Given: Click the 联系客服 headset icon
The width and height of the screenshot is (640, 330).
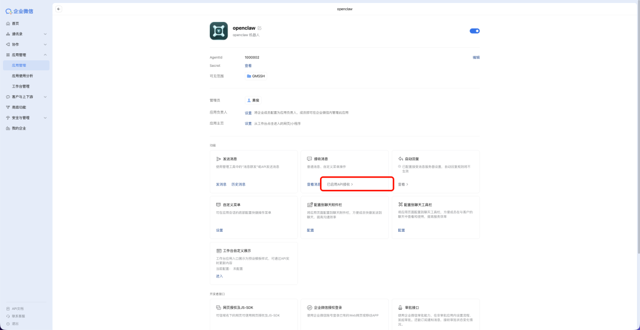Looking at the screenshot, I should click(x=8, y=316).
